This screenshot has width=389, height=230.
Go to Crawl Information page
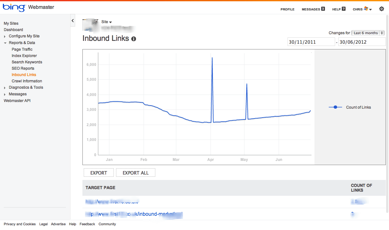click(x=27, y=81)
